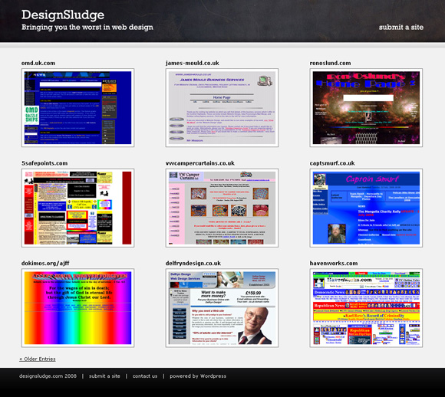View the 5safepoints.com screenshot thumbnail

click(77, 208)
